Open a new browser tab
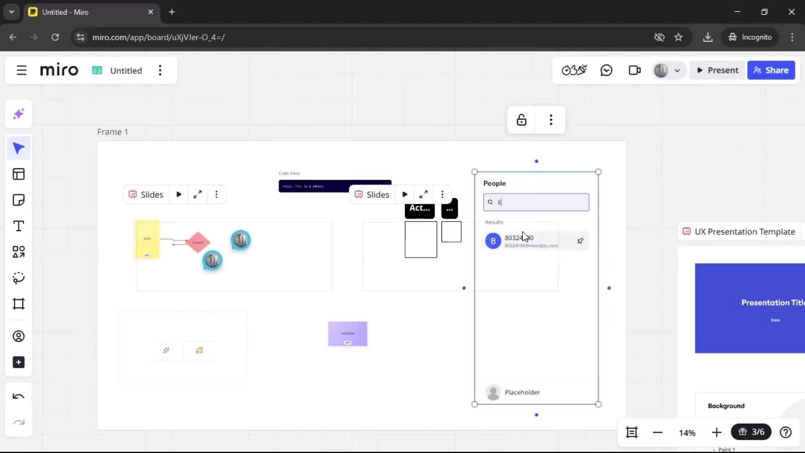 point(172,12)
